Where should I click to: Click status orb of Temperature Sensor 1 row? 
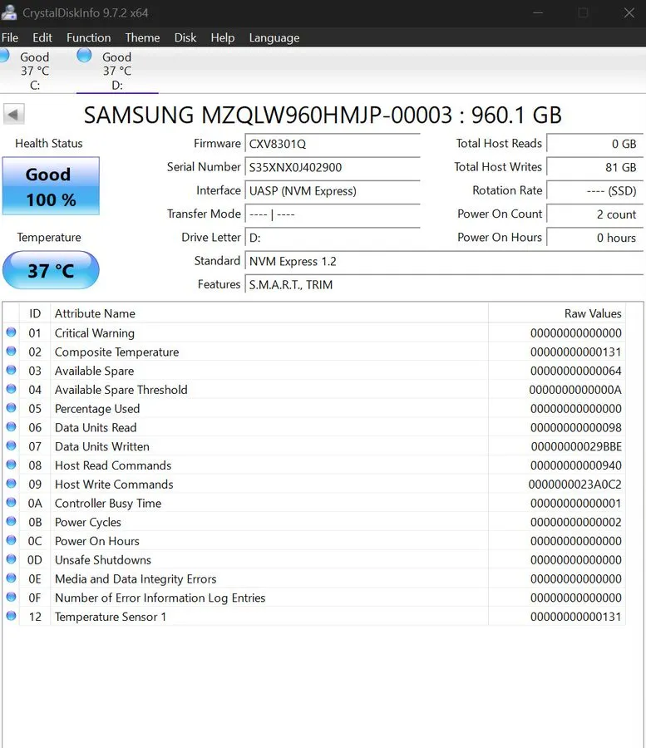(x=12, y=616)
